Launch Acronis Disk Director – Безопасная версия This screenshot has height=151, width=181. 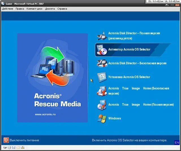tap(137, 63)
